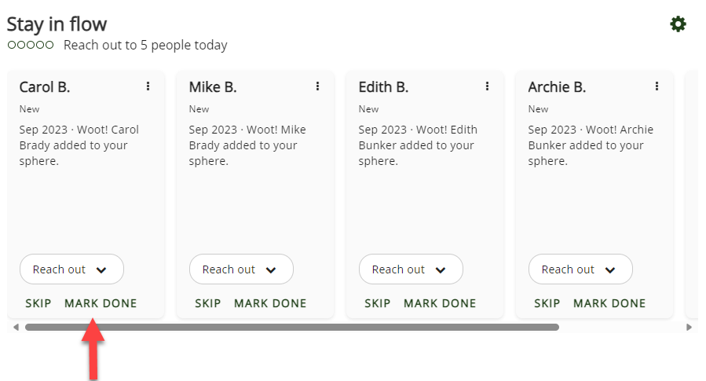Click the horizontal scrollbar thumb
Viewport: 706px width, 381px height.
(292, 327)
